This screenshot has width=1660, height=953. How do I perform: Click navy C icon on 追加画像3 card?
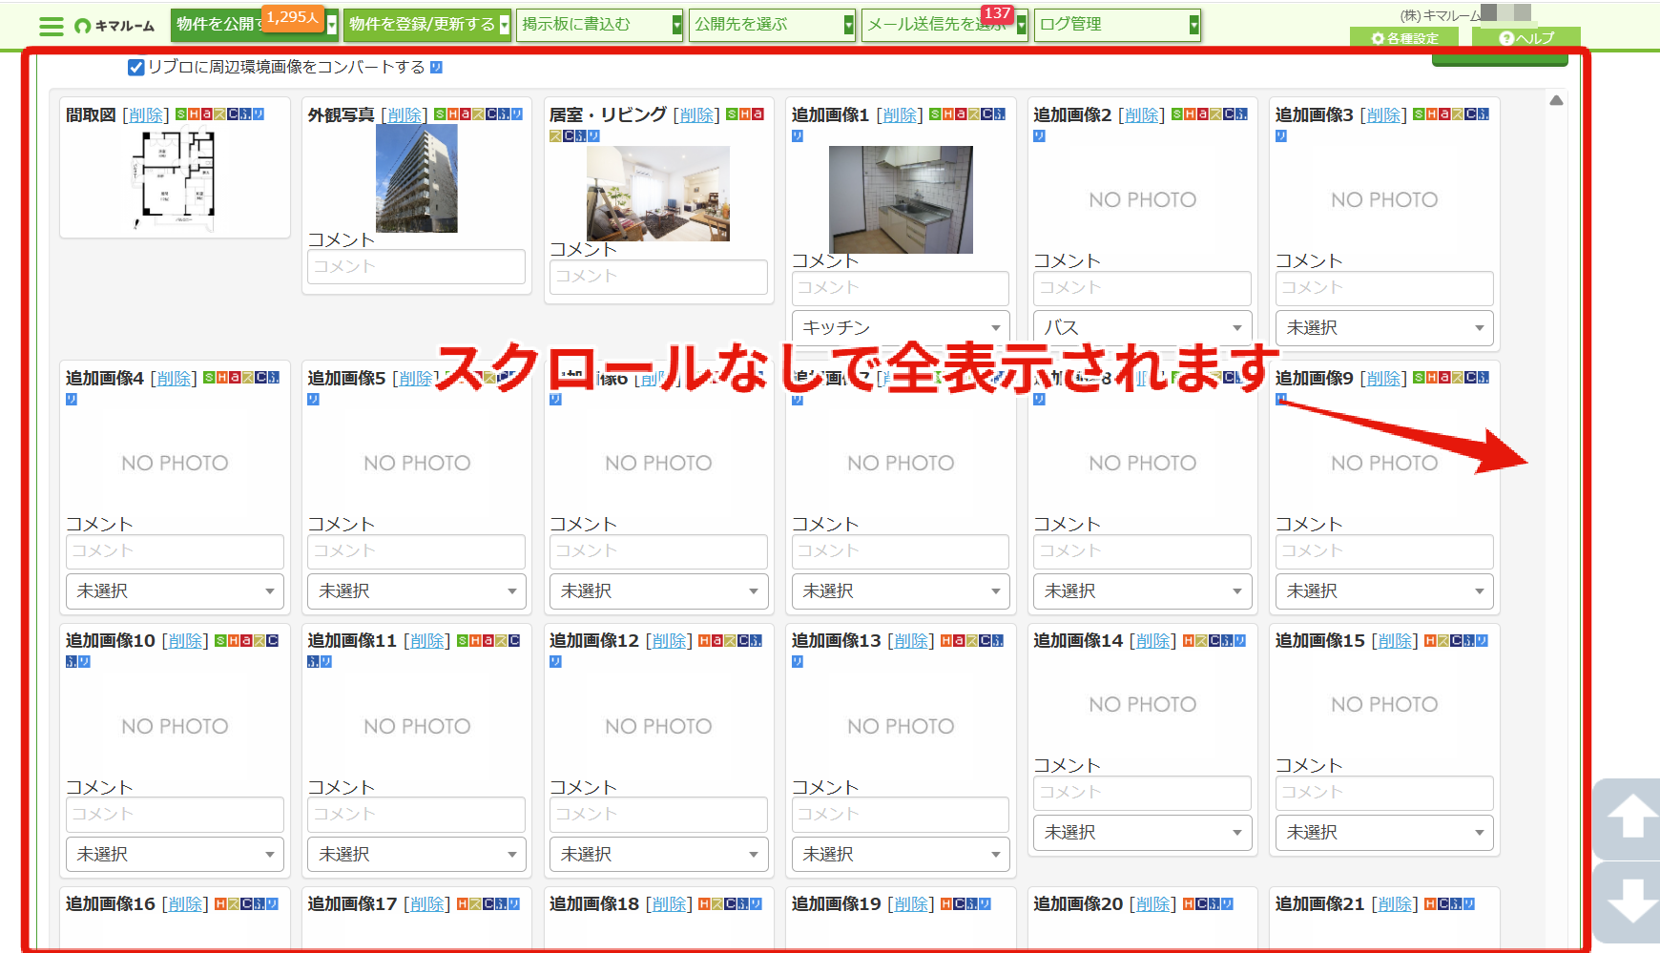[x=1471, y=114]
